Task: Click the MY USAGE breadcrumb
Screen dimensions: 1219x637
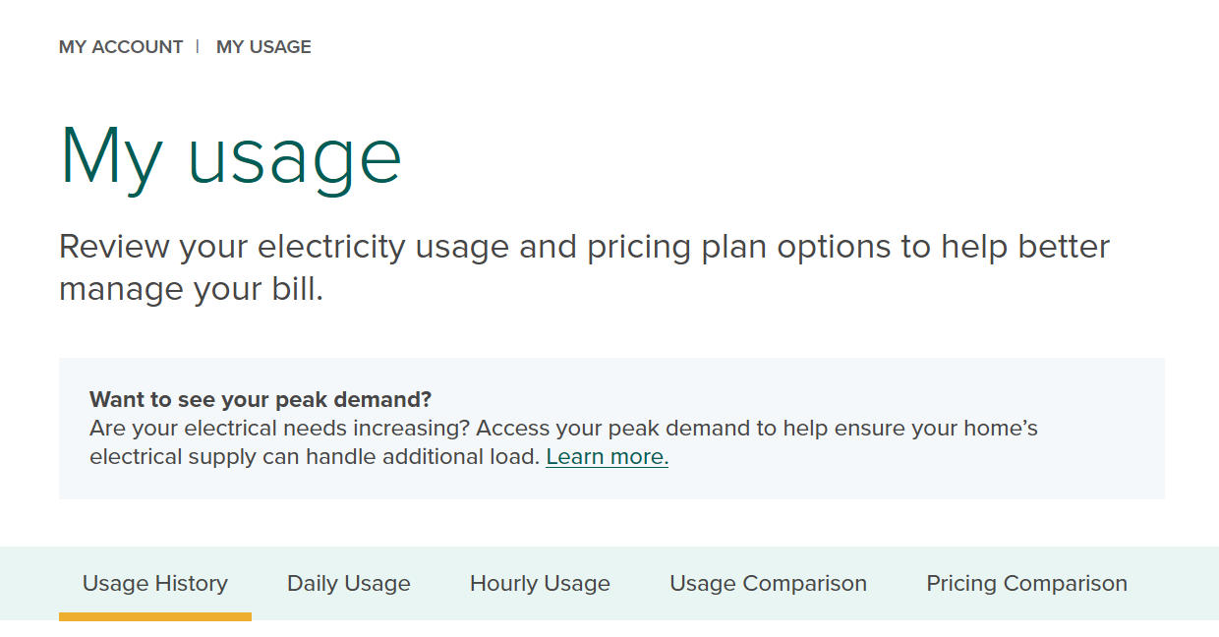Action: 263,47
